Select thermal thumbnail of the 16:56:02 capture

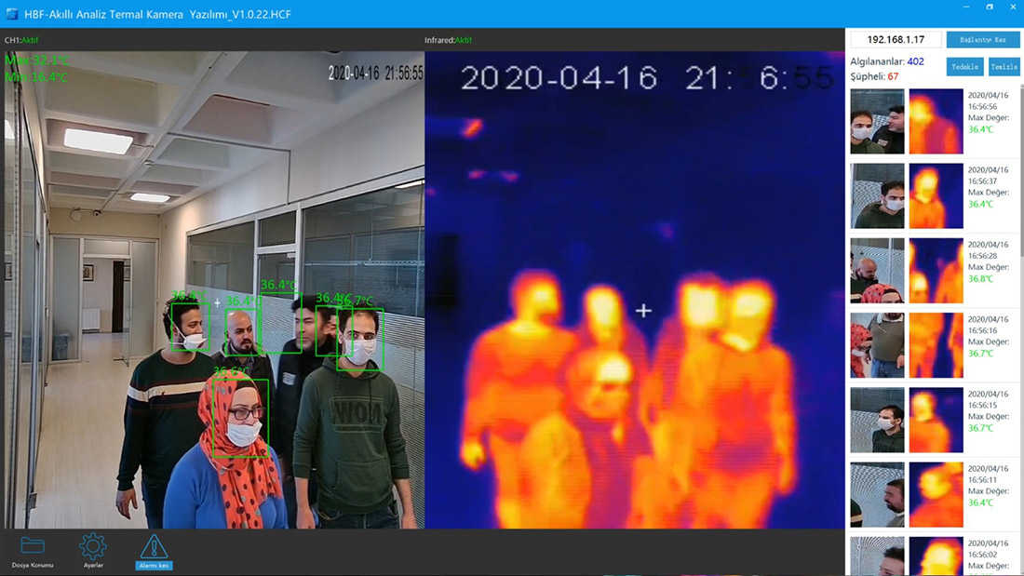click(x=936, y=556)
